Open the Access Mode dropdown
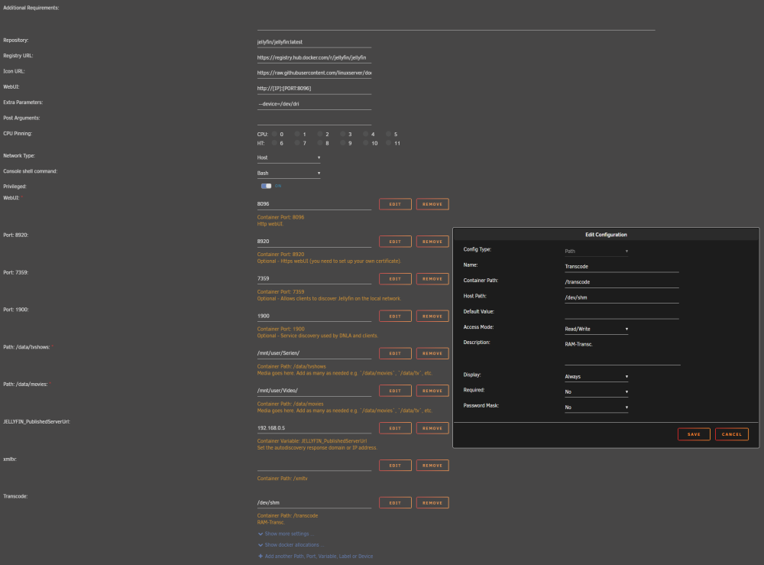Image resolution: width=764 pixels, height=565 pixels. (x=597, y=329)
